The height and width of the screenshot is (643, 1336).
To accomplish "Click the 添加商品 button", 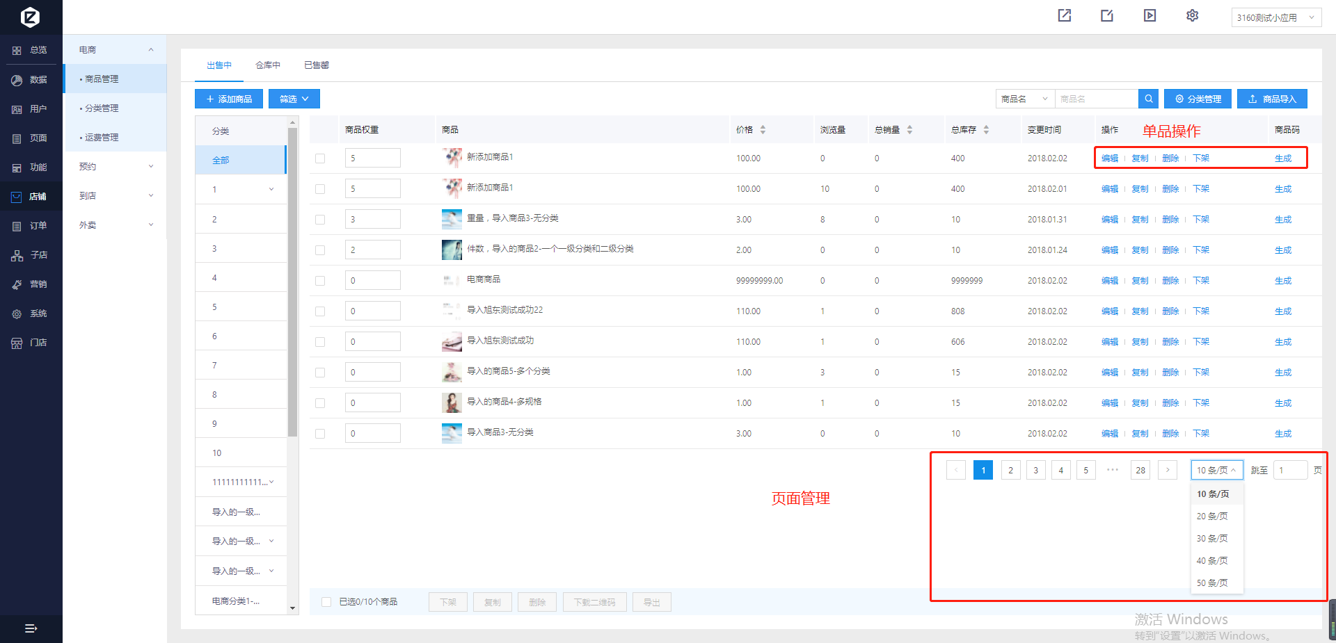I will pyautogui.click(x=229, y=99).
